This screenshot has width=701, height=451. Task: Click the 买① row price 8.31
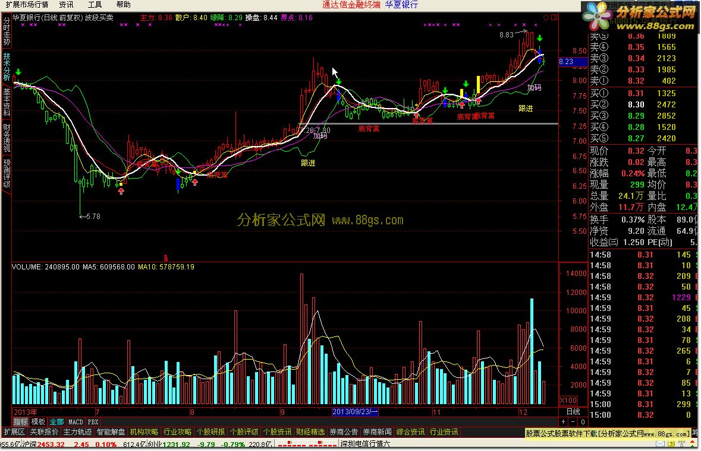(x=636, y=93)
